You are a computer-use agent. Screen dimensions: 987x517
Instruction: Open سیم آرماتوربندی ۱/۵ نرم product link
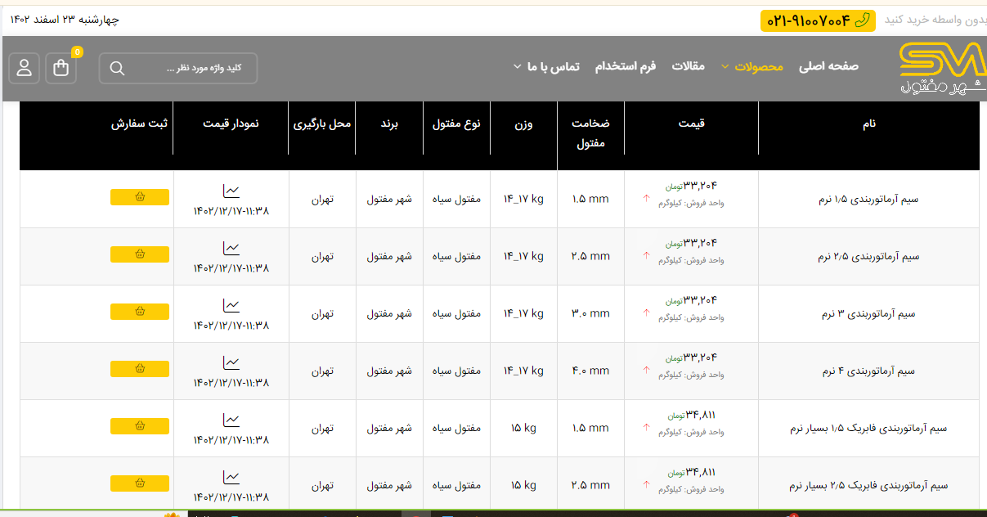pyautogui.click(x=868, y=199)
